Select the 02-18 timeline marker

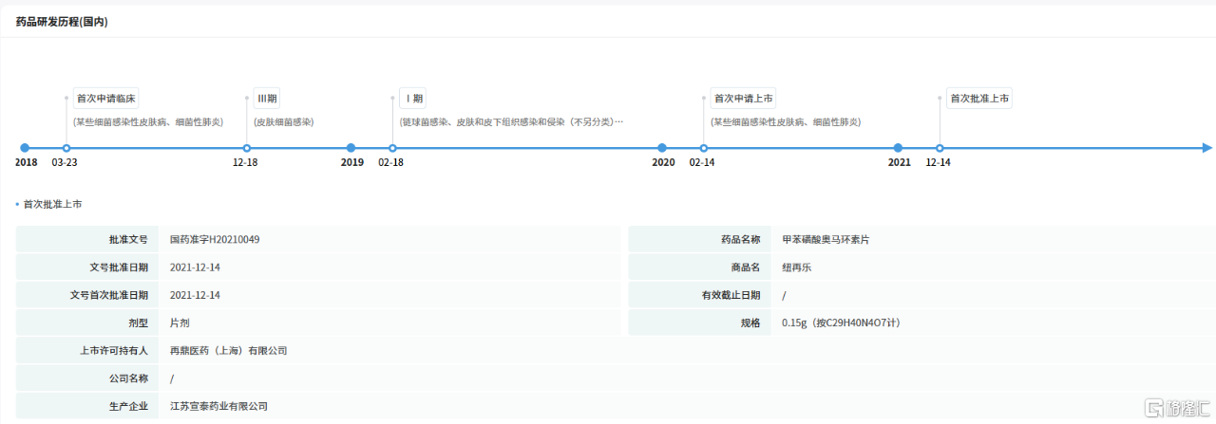392,148
